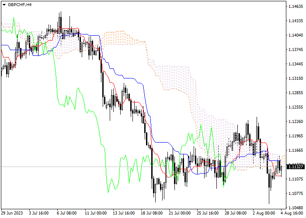
Task: Click price level 1.11075 on the scale
Action: point(296,179)
